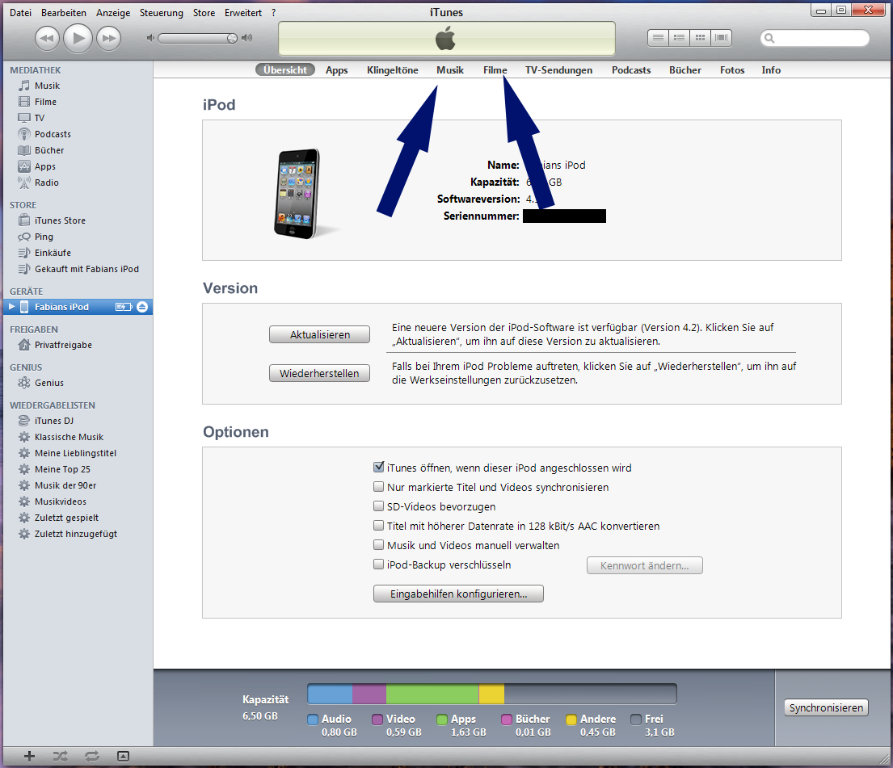Enable convert to 128 kBit/s AAC
Image resolution: width=893 pixels, height=768 pixels.
click(379, 526)
